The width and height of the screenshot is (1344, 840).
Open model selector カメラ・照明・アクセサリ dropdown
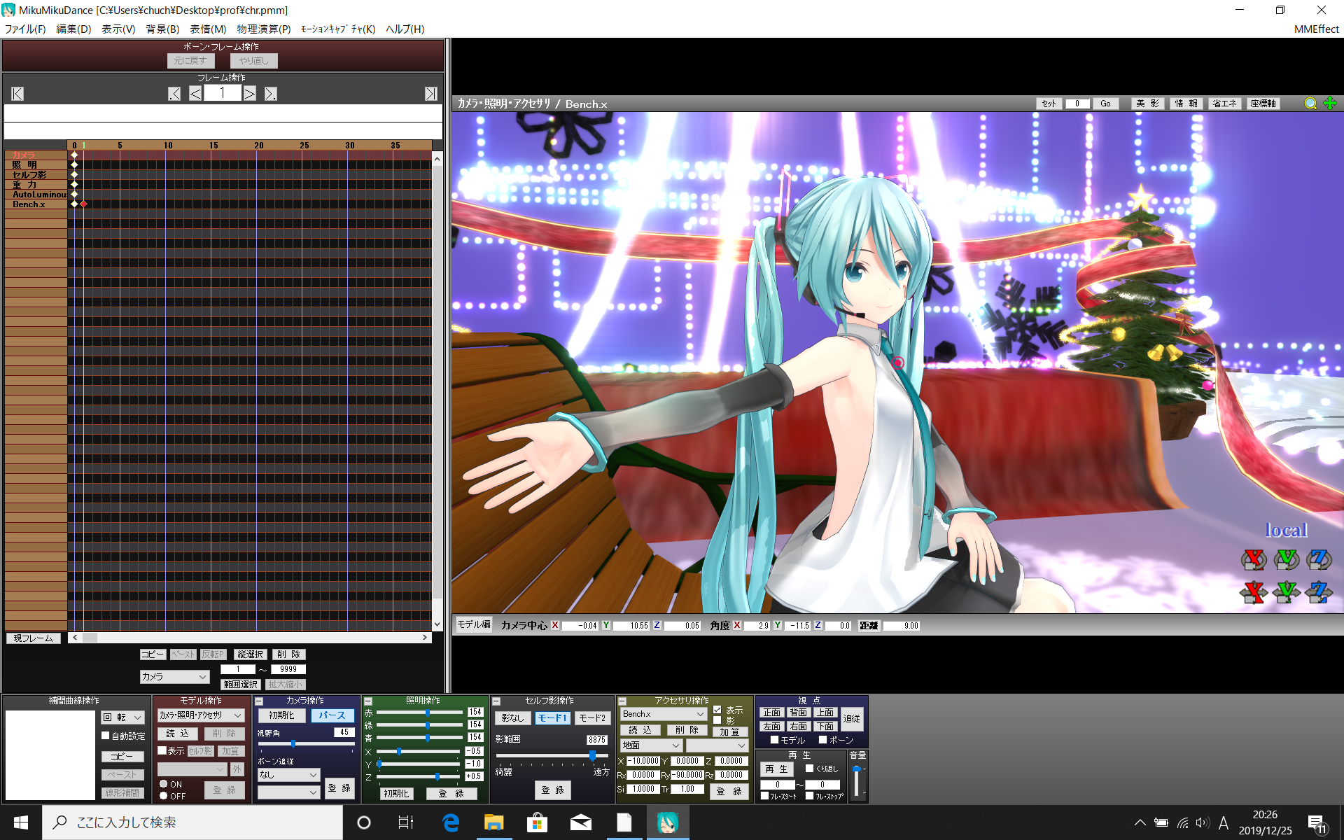pyautogui.click(x=201, y=715)
